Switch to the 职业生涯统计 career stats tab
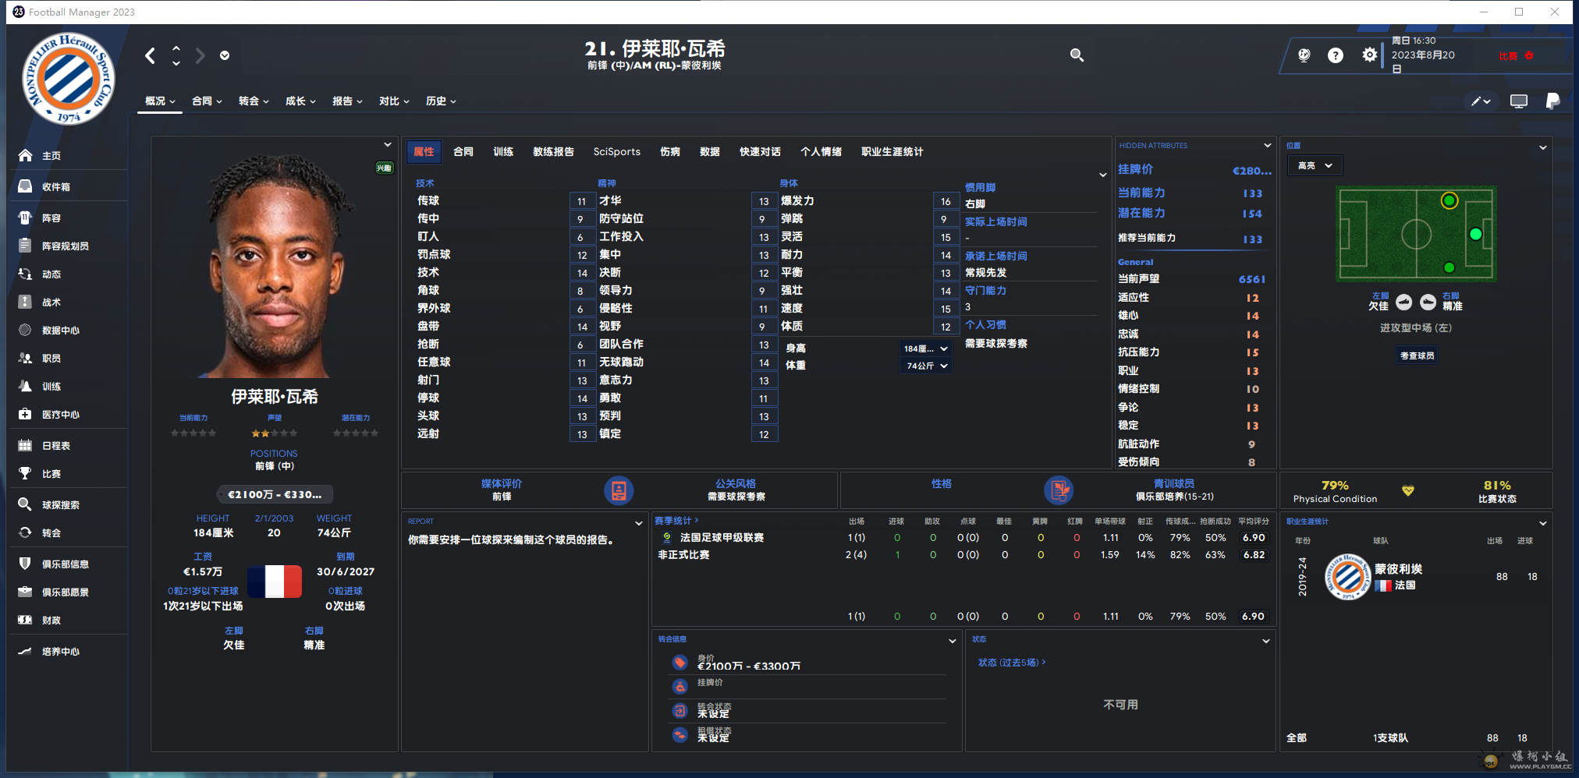Image resolution: width=1579 pixels, height=778 pixels. pyautogui.click(x=892, y=152)
